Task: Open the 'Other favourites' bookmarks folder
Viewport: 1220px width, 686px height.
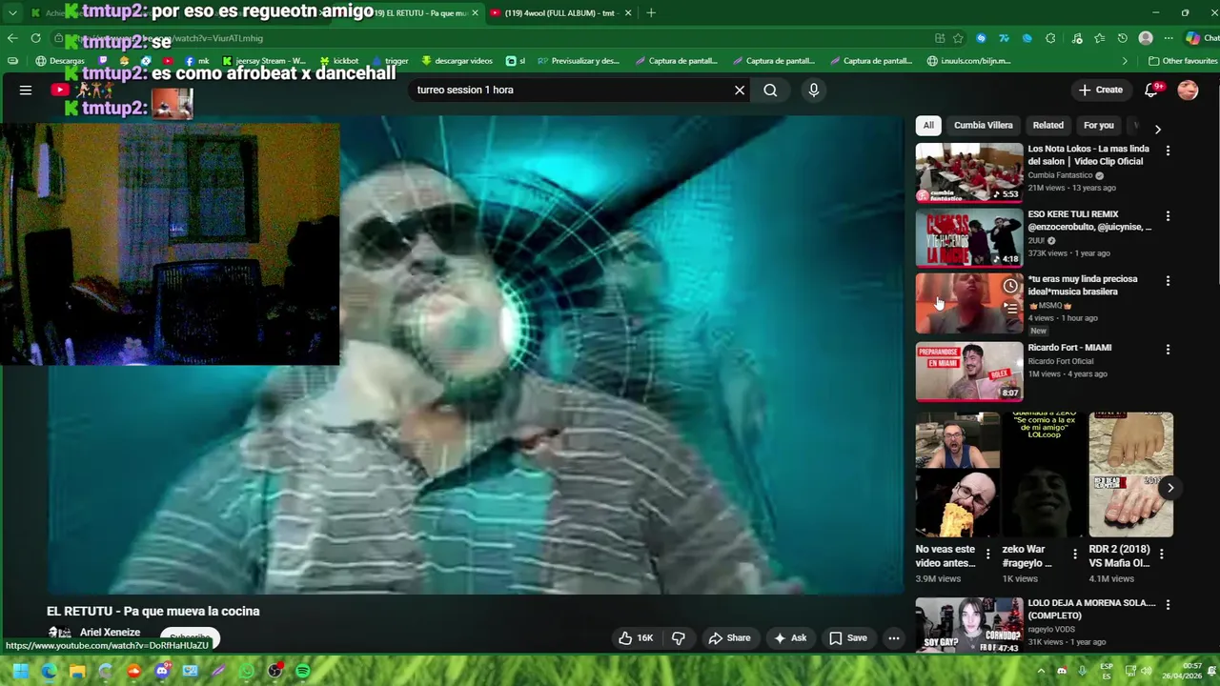Action: point(1182,61)
